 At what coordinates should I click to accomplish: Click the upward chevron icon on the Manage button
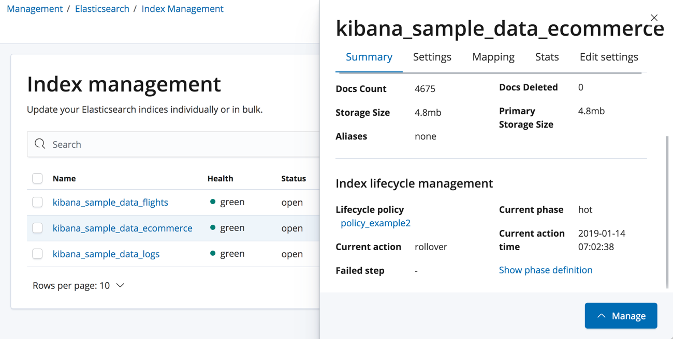click(601, 316)
